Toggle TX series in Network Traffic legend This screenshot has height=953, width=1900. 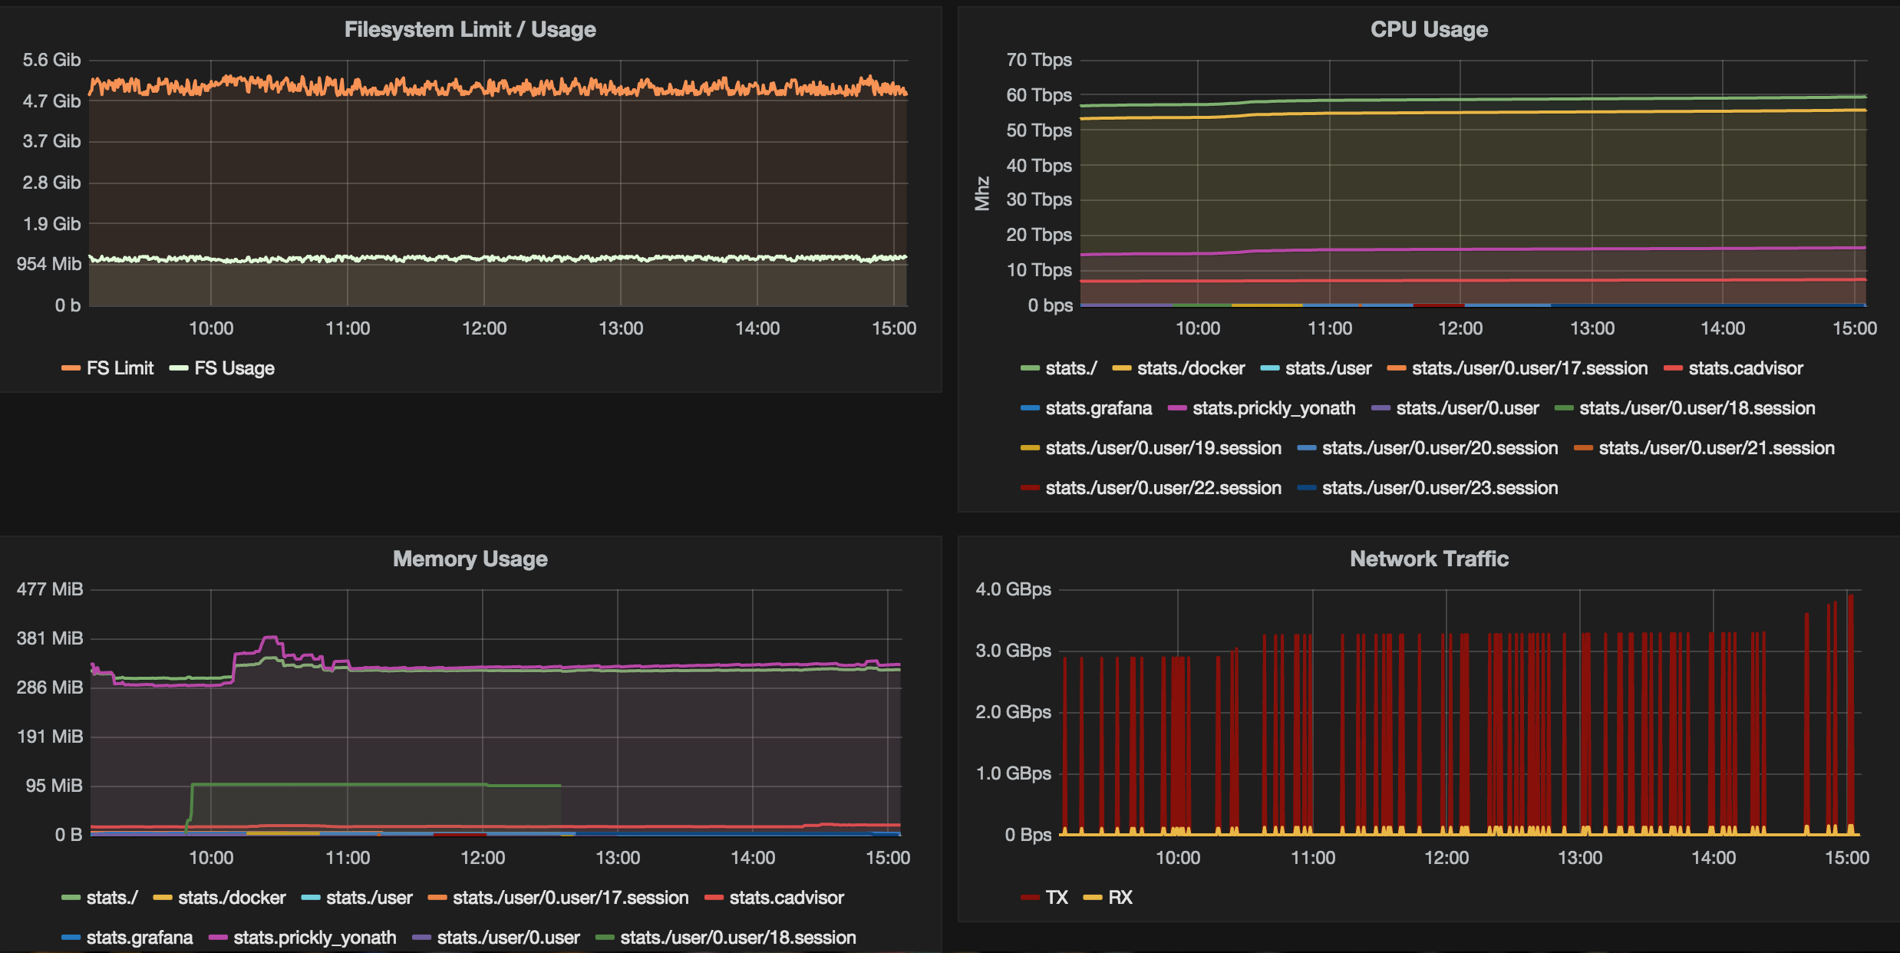(1057, 898)
